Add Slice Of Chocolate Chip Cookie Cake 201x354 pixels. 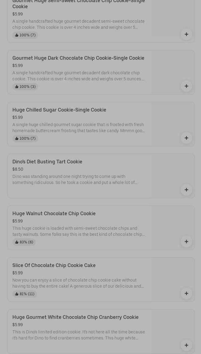point(186,293)
